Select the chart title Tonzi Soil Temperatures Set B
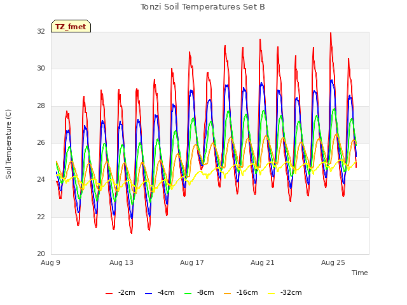Image resolution: width=407 pixels, height=305 pixels. 203,7
